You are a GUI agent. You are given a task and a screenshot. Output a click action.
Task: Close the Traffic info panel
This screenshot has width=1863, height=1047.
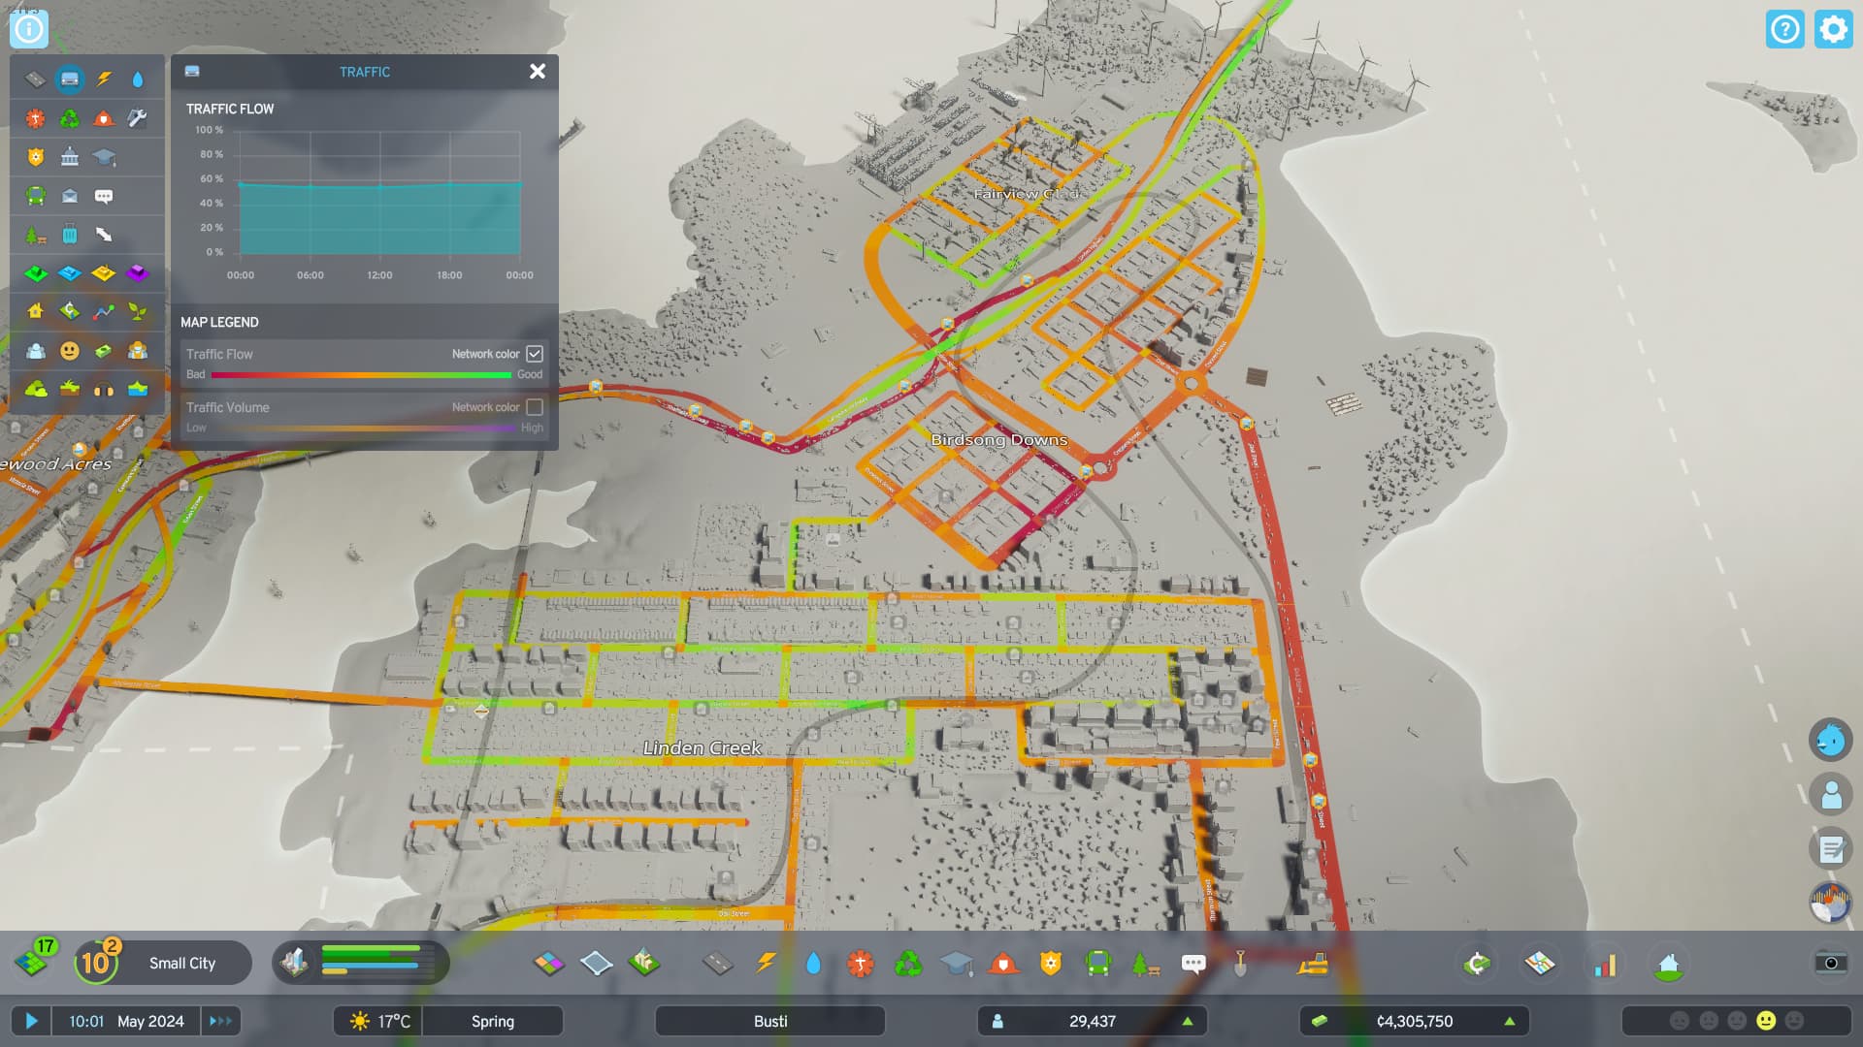click(x=538, y=71)
